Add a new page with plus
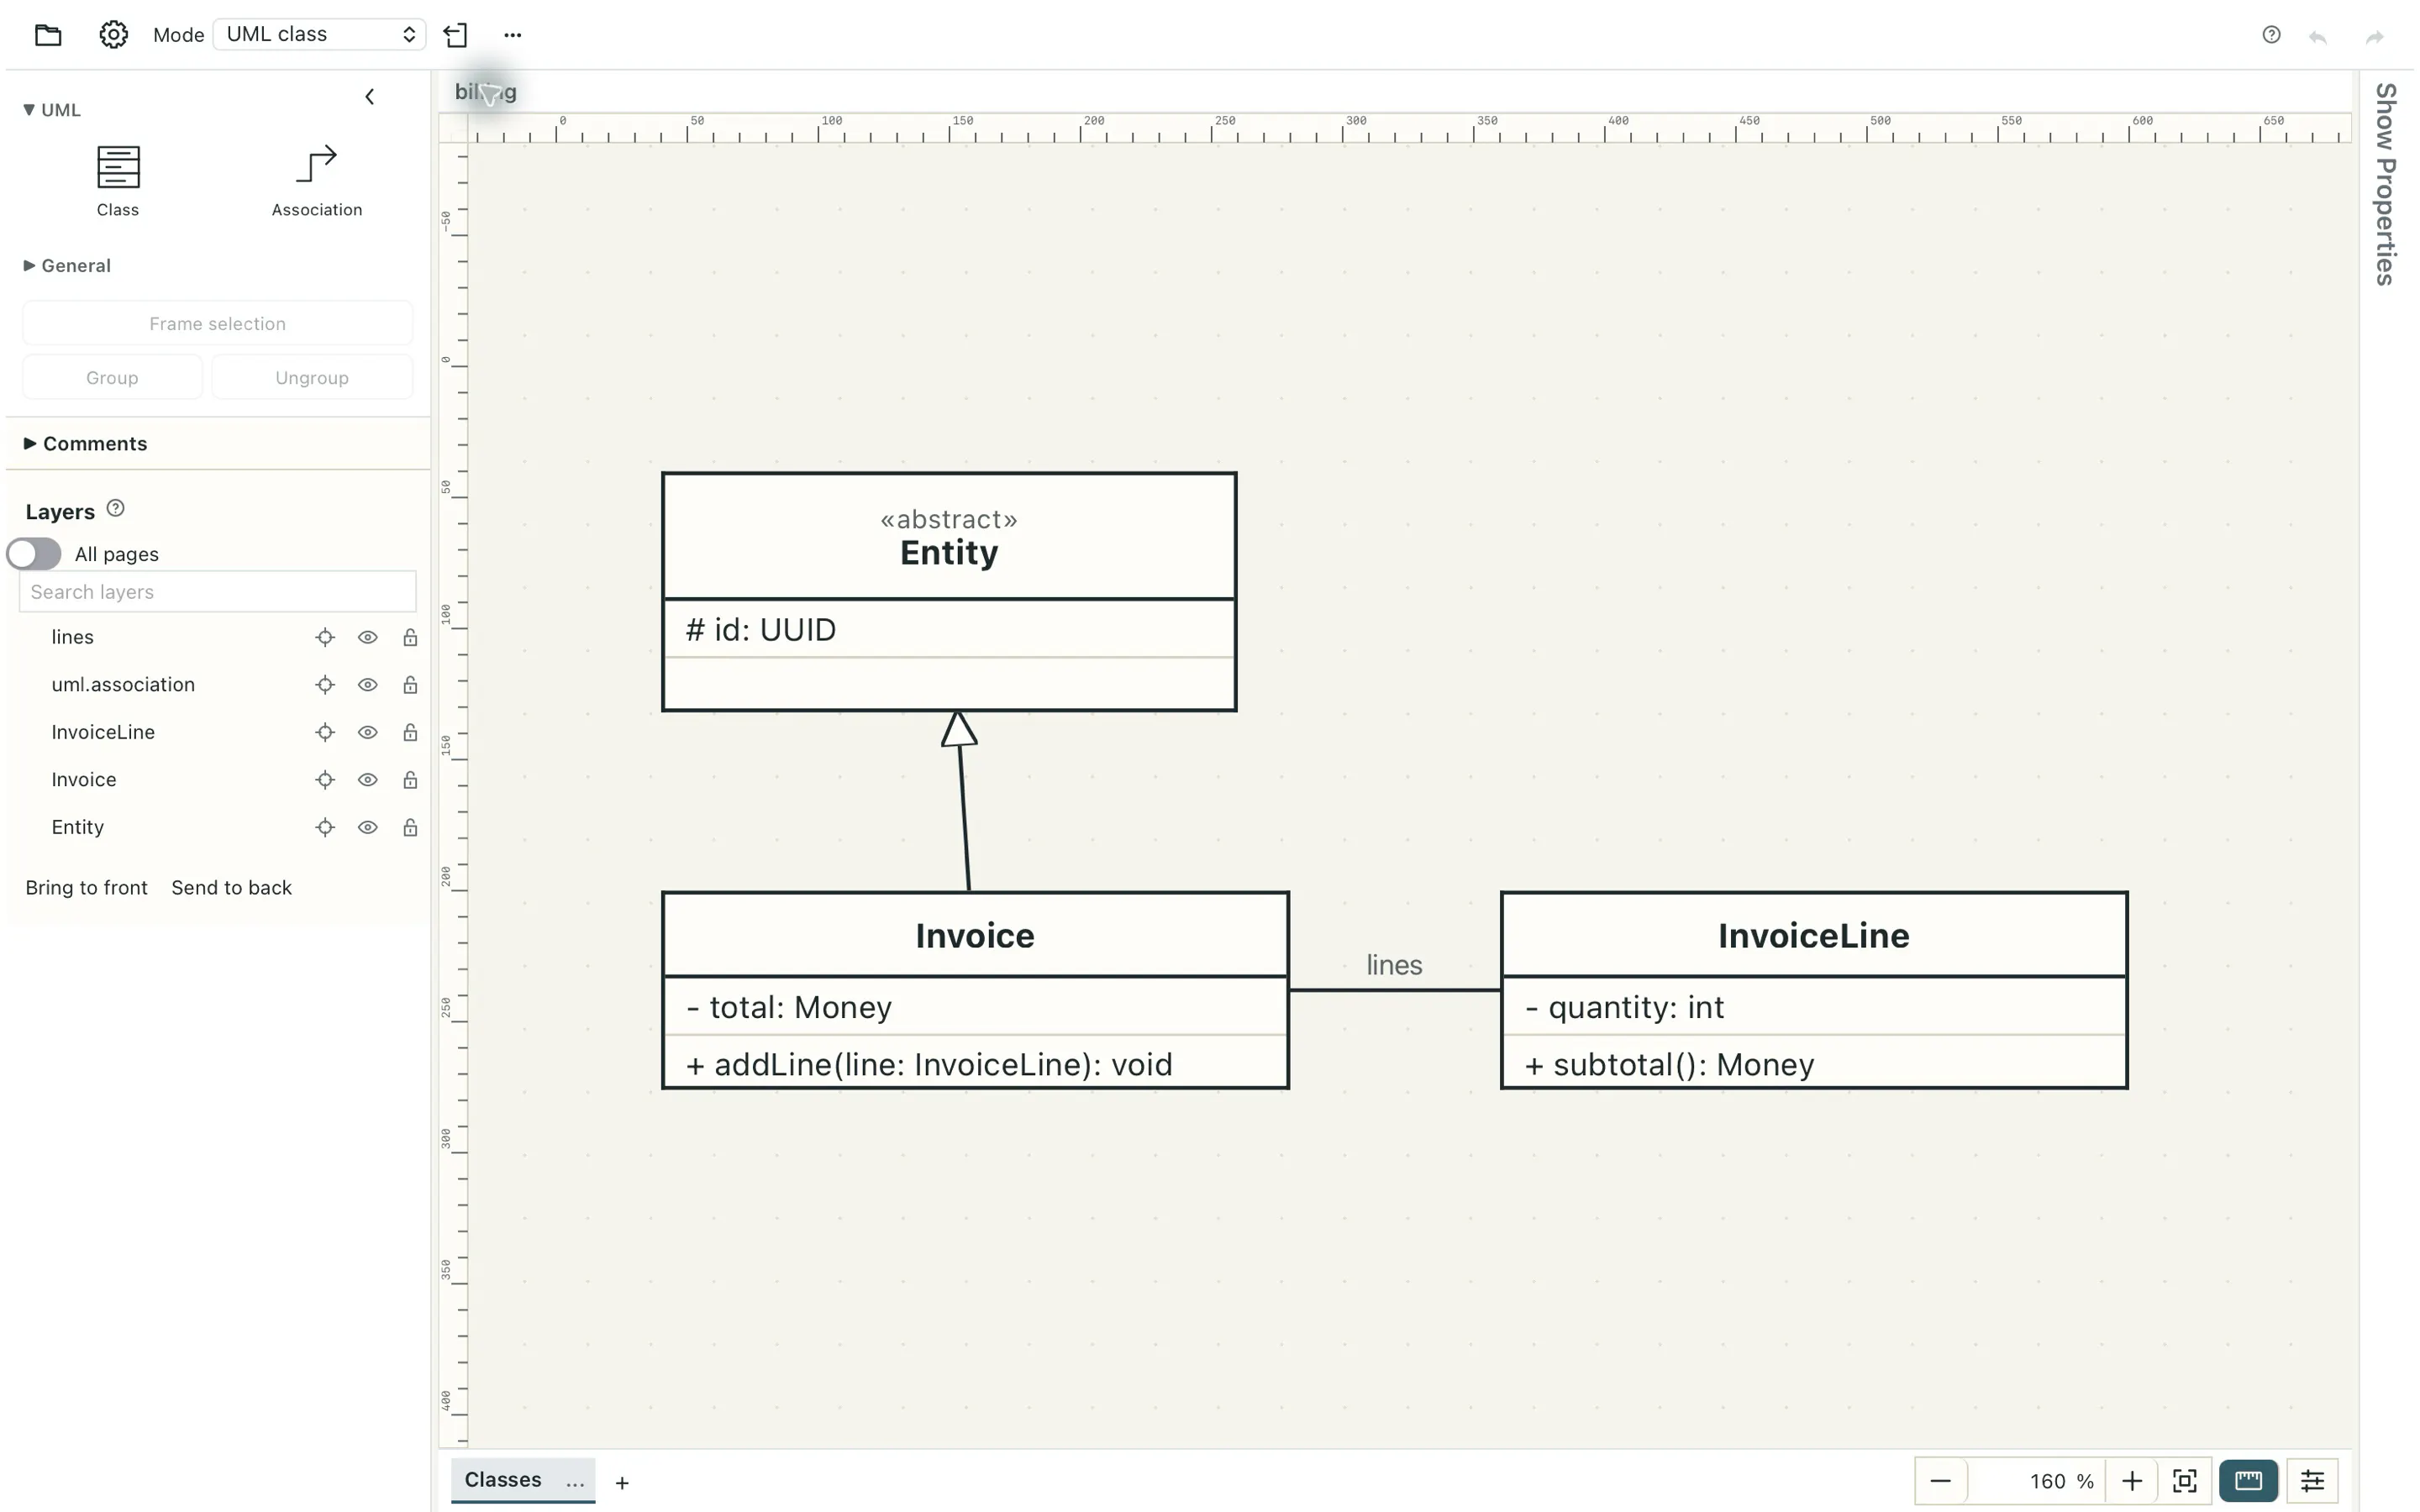 pos(622,1483)
